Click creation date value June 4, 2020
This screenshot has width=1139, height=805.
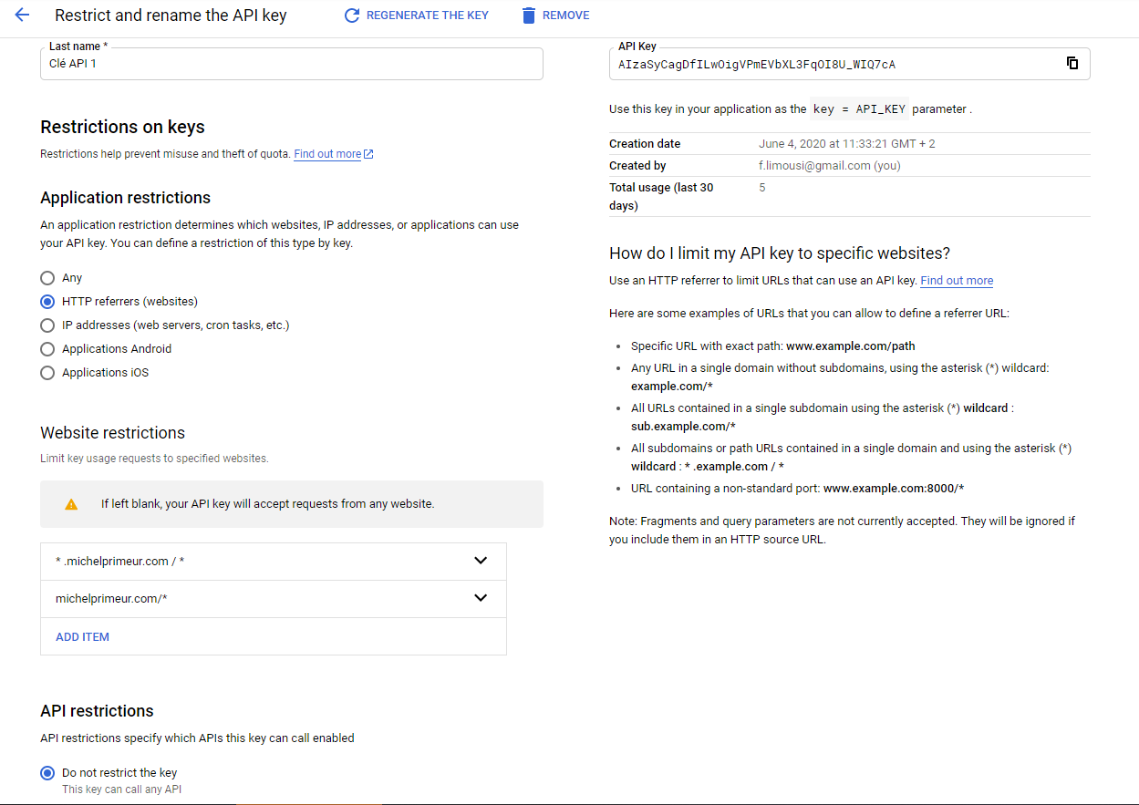pos(847,144)
